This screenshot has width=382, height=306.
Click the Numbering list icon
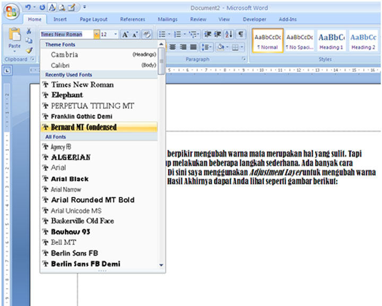[x=178, y=35]
